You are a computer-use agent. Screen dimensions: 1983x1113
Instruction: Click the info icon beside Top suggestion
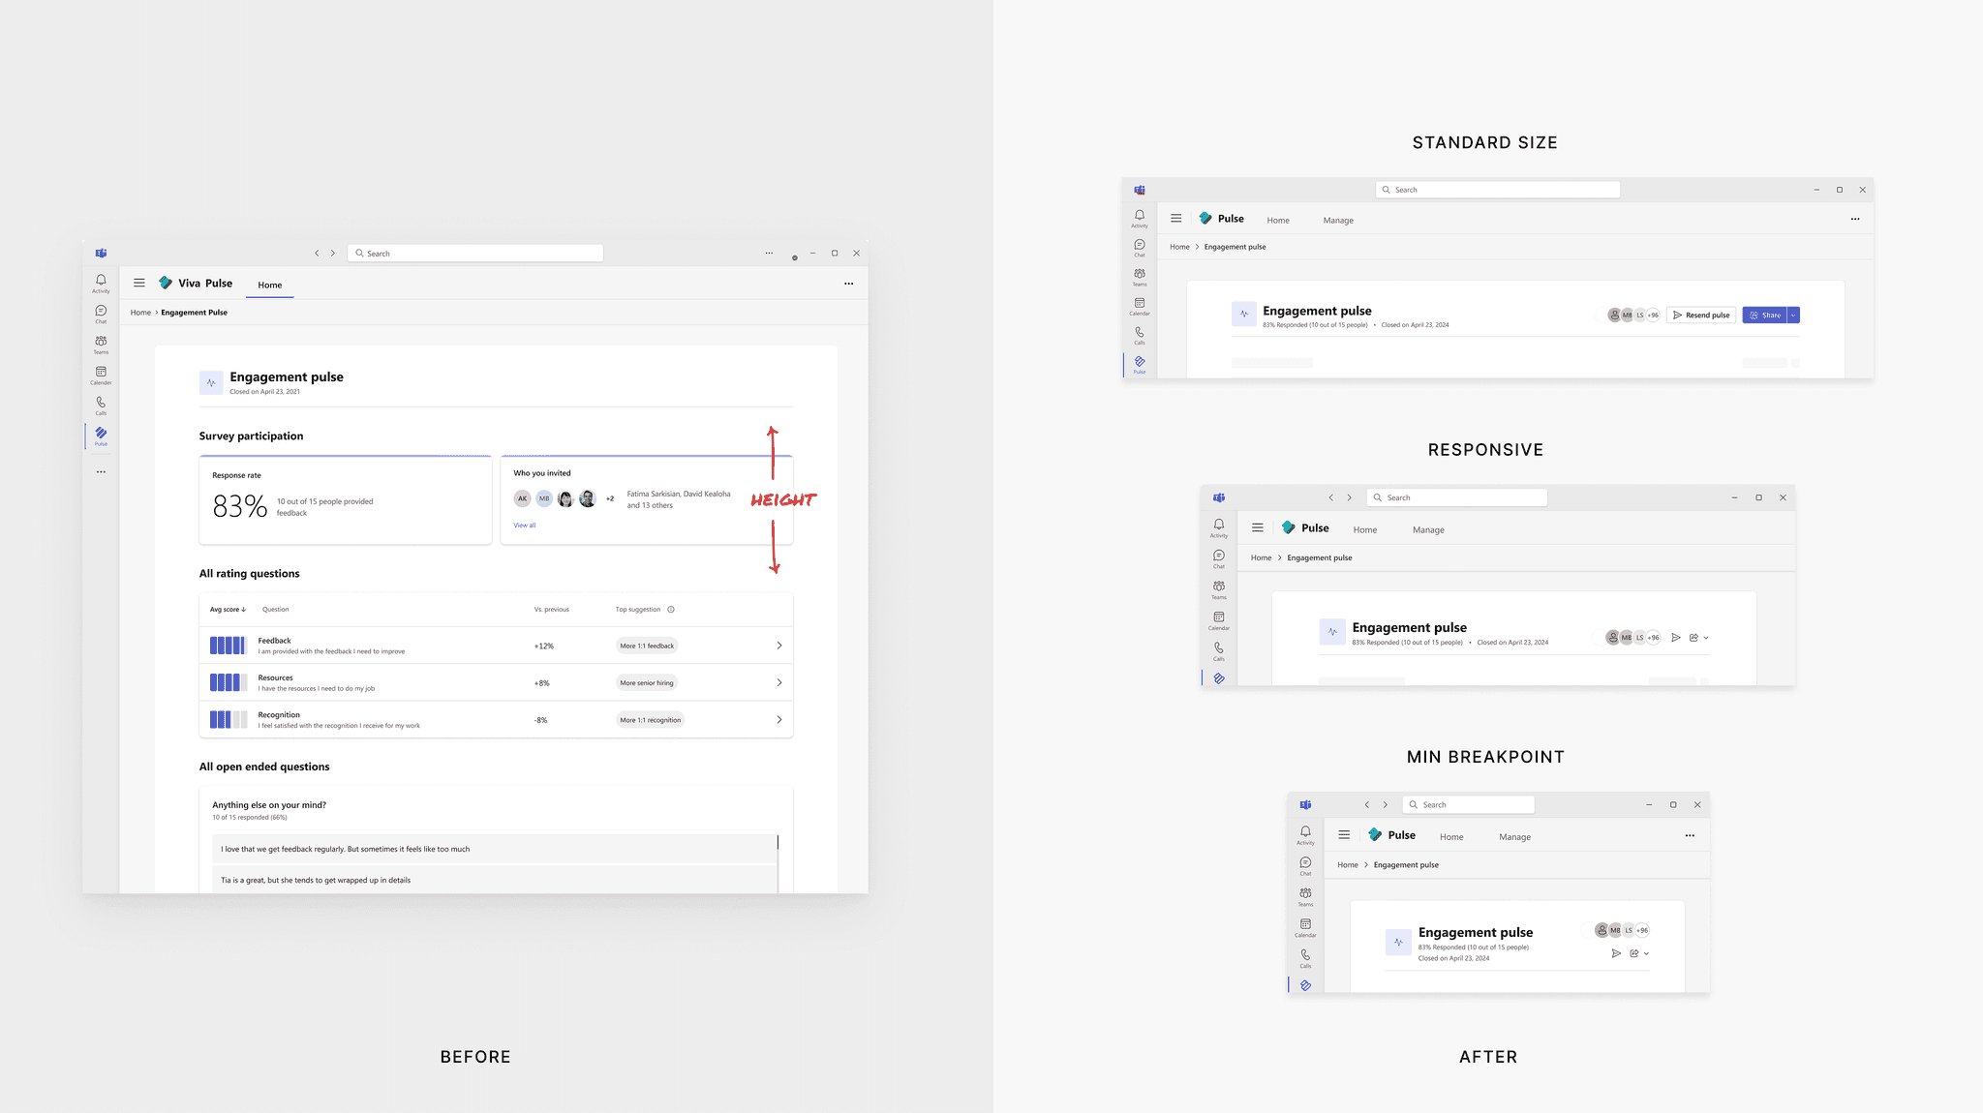pyautogui.click(x=671, y=610)
